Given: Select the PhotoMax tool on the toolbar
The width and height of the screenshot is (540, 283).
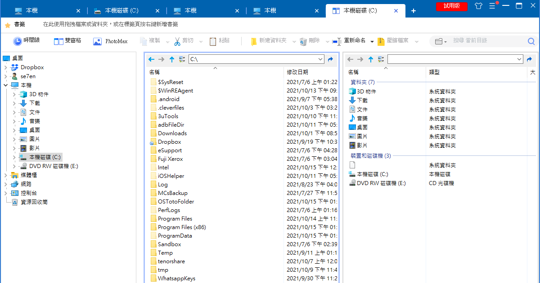Looking at the screenshot, I should [x=109, y=41].
